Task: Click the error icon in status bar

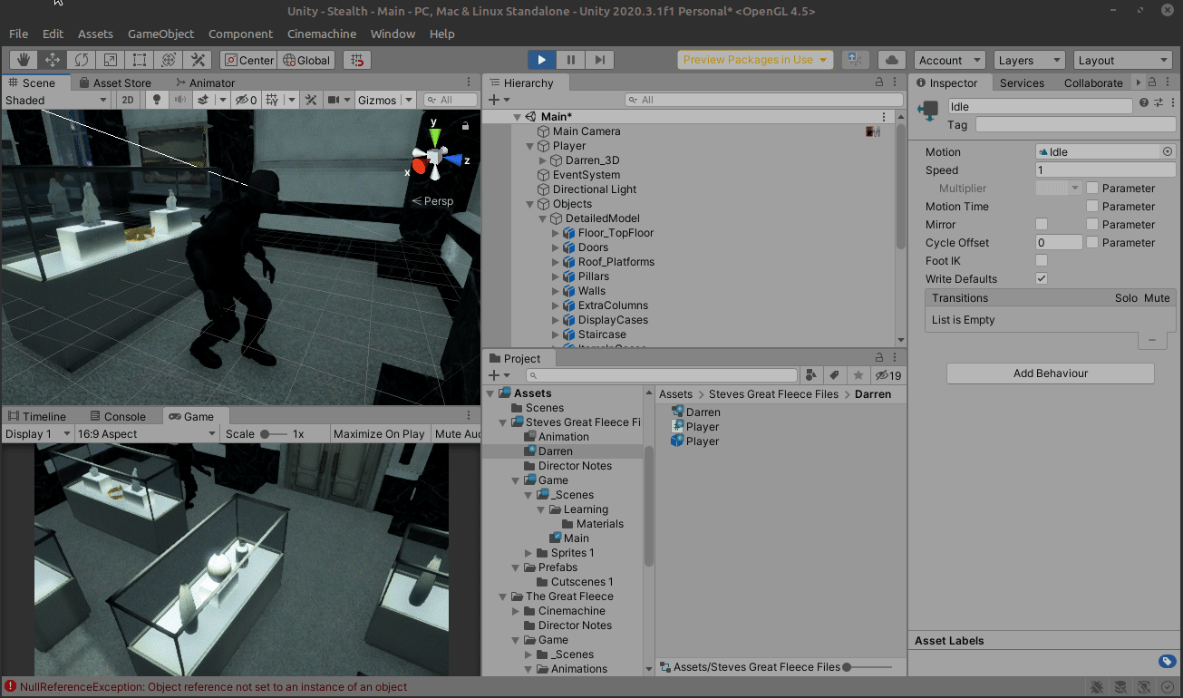Action: point(10,687)
